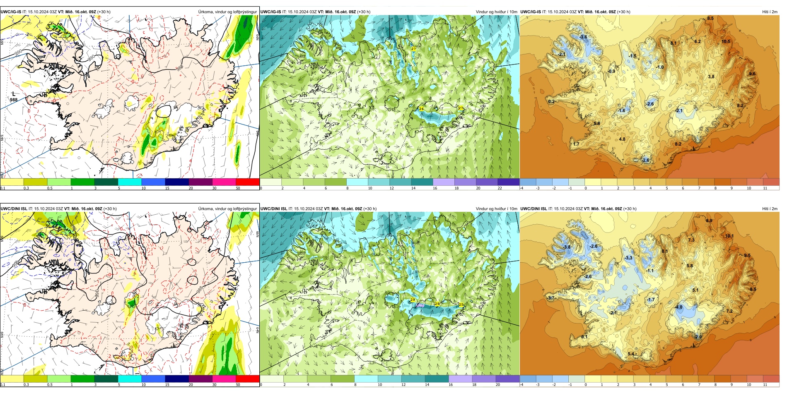Image resolution: width=787 pixels, height=393 pixels.
Task: Click the 0.2 temperature value on IG-IS map
Action: tap(551, 101)
